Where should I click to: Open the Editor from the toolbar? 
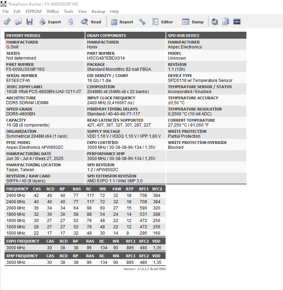[x=162, y=22]
